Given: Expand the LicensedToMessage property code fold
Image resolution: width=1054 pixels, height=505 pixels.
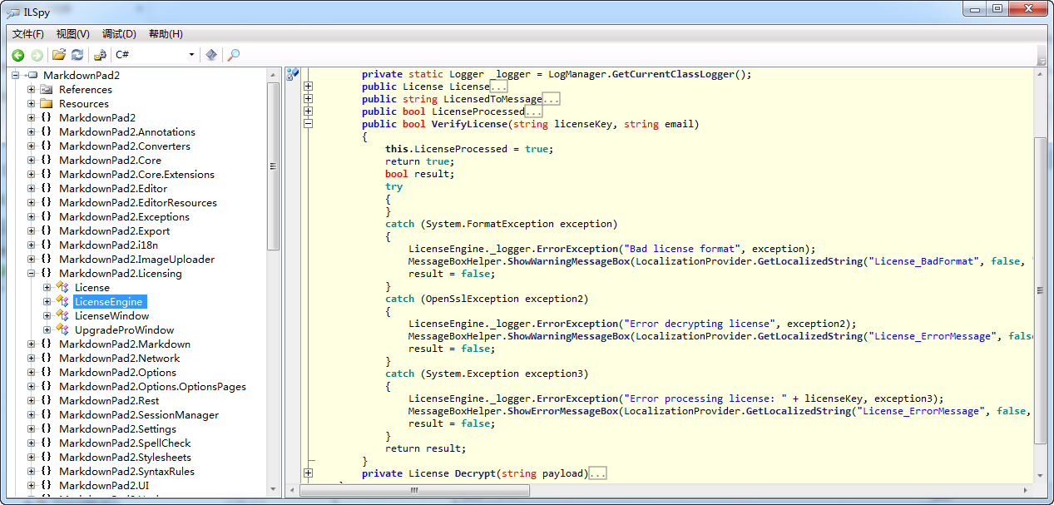Looking at the screenshot, I should [x=309, y=99].
